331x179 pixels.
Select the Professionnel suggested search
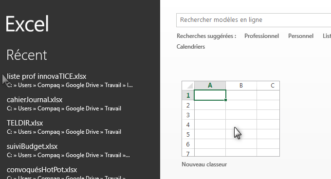261,36
